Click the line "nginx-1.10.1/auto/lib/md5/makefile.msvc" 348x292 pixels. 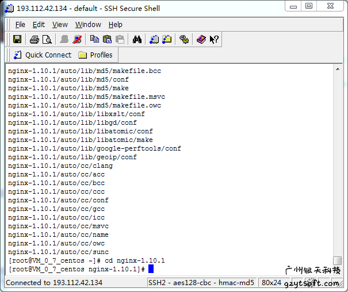[86, 97]
